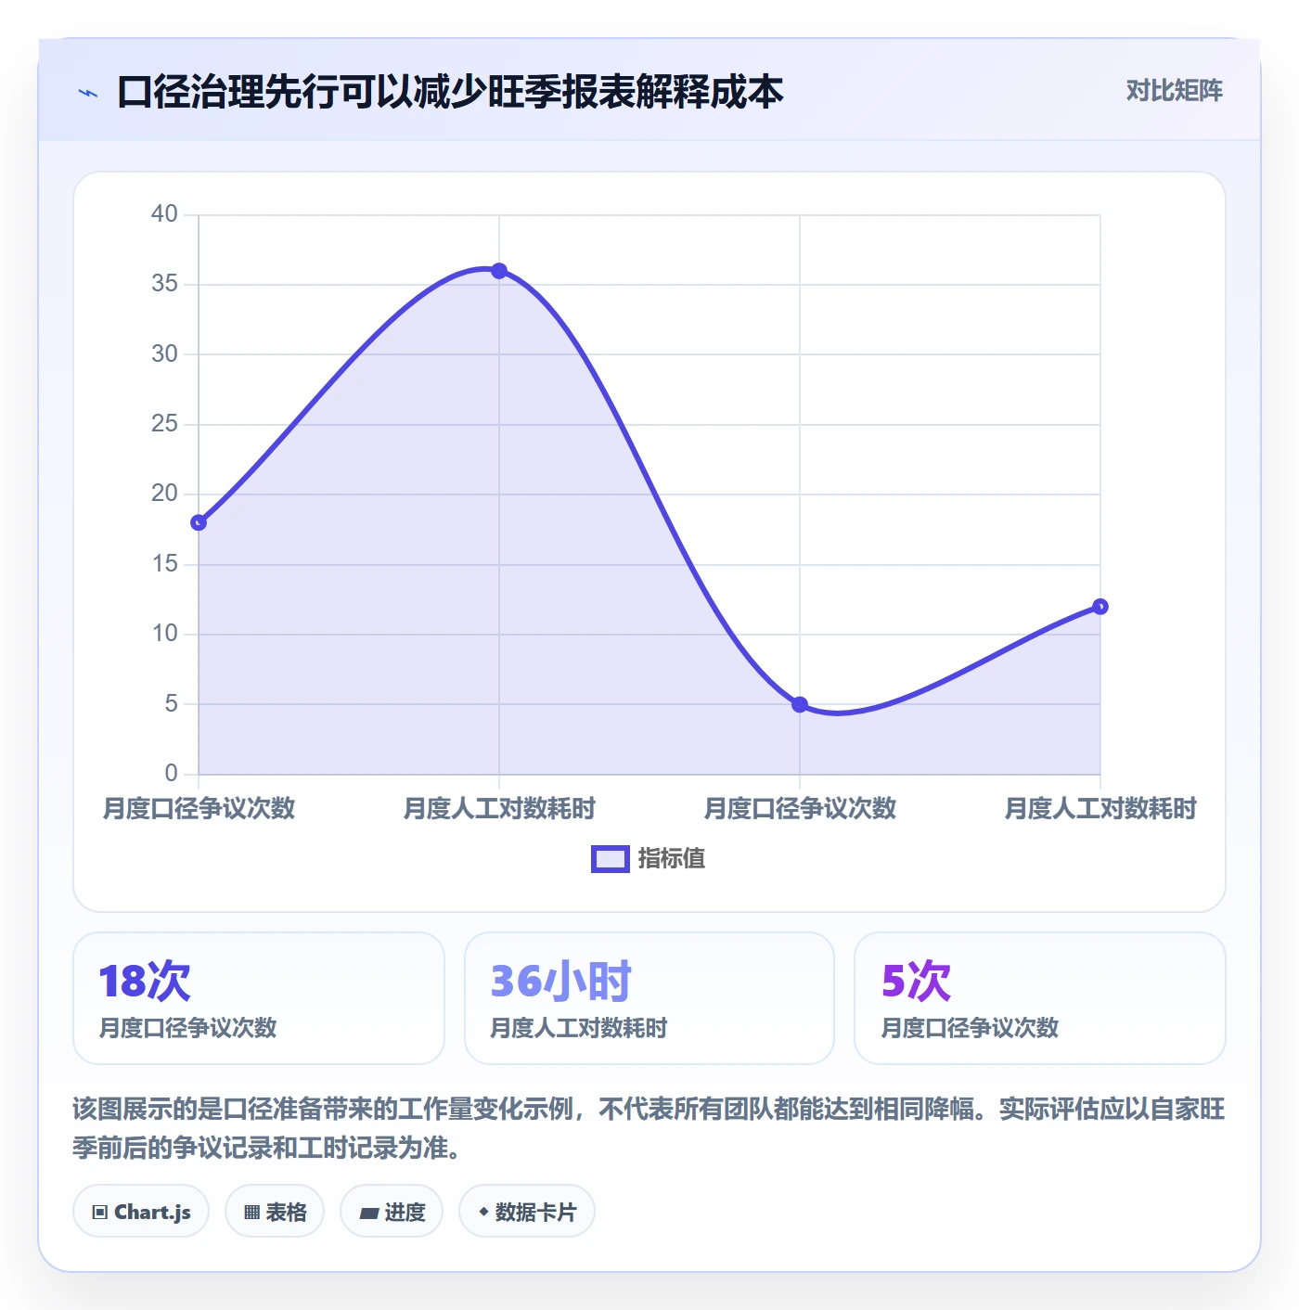The width and height of the screenshot is (1299, 1310).
Task: Click the Chart.js tag icon
Action: (x=100, y=1212)
